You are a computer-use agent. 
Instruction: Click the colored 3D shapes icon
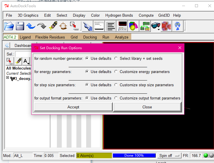click(133, 26)
